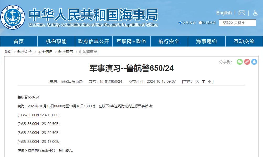Open 航行安全 navigation menu

(169, 41)
